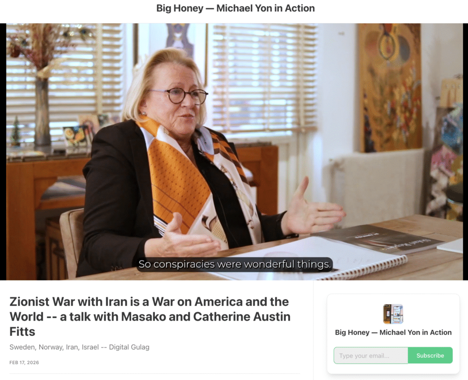Screen dimensions: 468x380
Task: Select the 'Sweden, Norway, Iran, Israel -- Digital Gulag' subtitle
Action: pyautogui.click(x=80, y=347)
